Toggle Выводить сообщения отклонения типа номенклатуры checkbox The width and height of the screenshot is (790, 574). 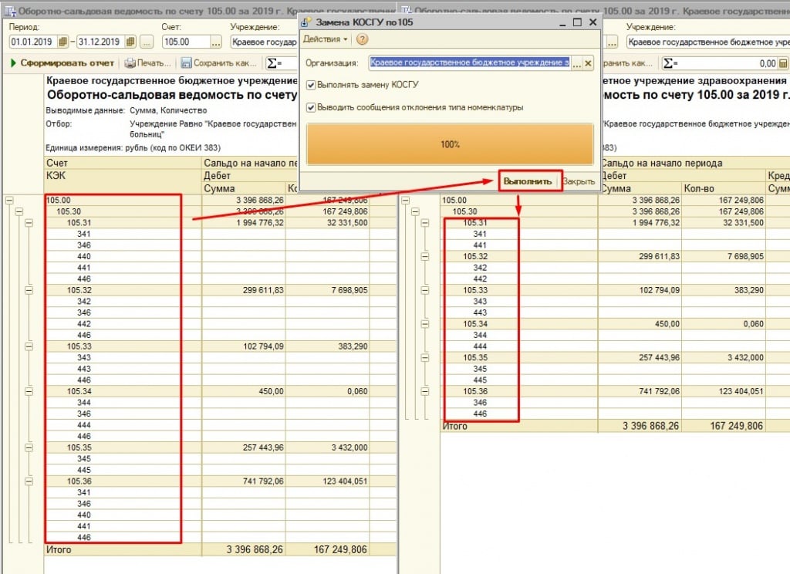311,107
